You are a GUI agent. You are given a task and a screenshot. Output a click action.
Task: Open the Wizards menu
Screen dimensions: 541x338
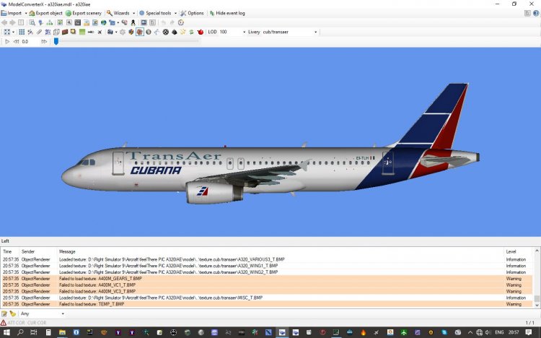coord(118,13)
